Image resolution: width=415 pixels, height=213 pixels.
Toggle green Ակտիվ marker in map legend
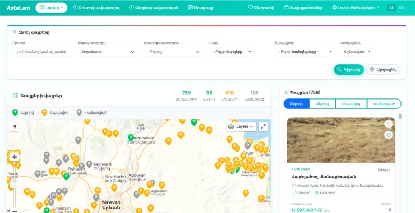click(16, 113)
